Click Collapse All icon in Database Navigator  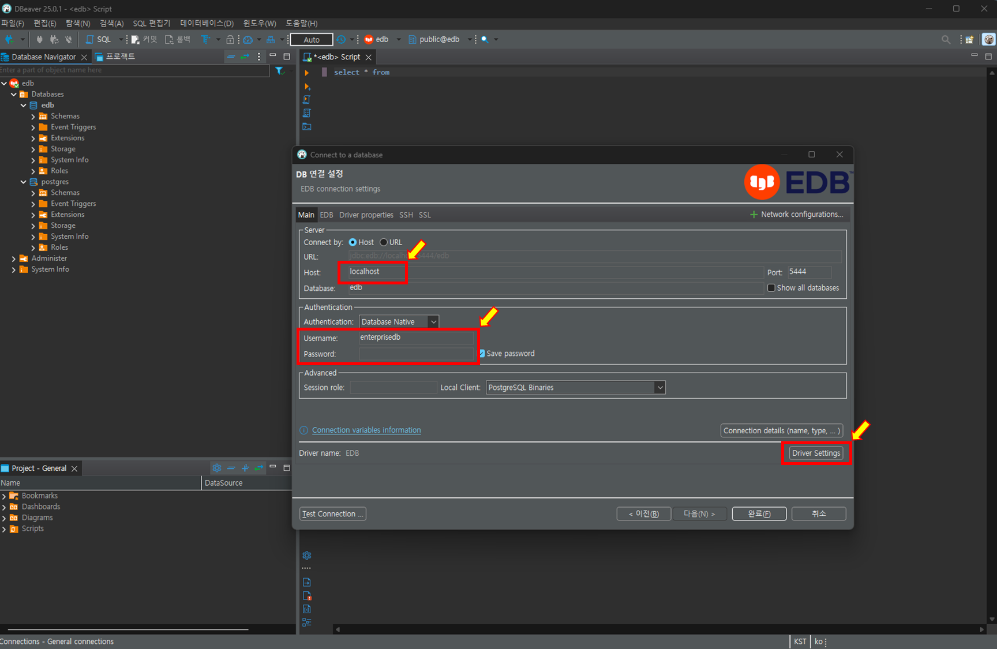(x=231, y=57)
